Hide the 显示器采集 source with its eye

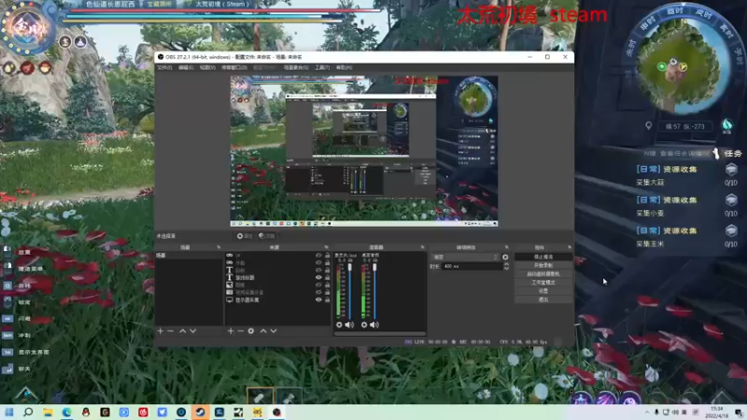coord(318,300)
